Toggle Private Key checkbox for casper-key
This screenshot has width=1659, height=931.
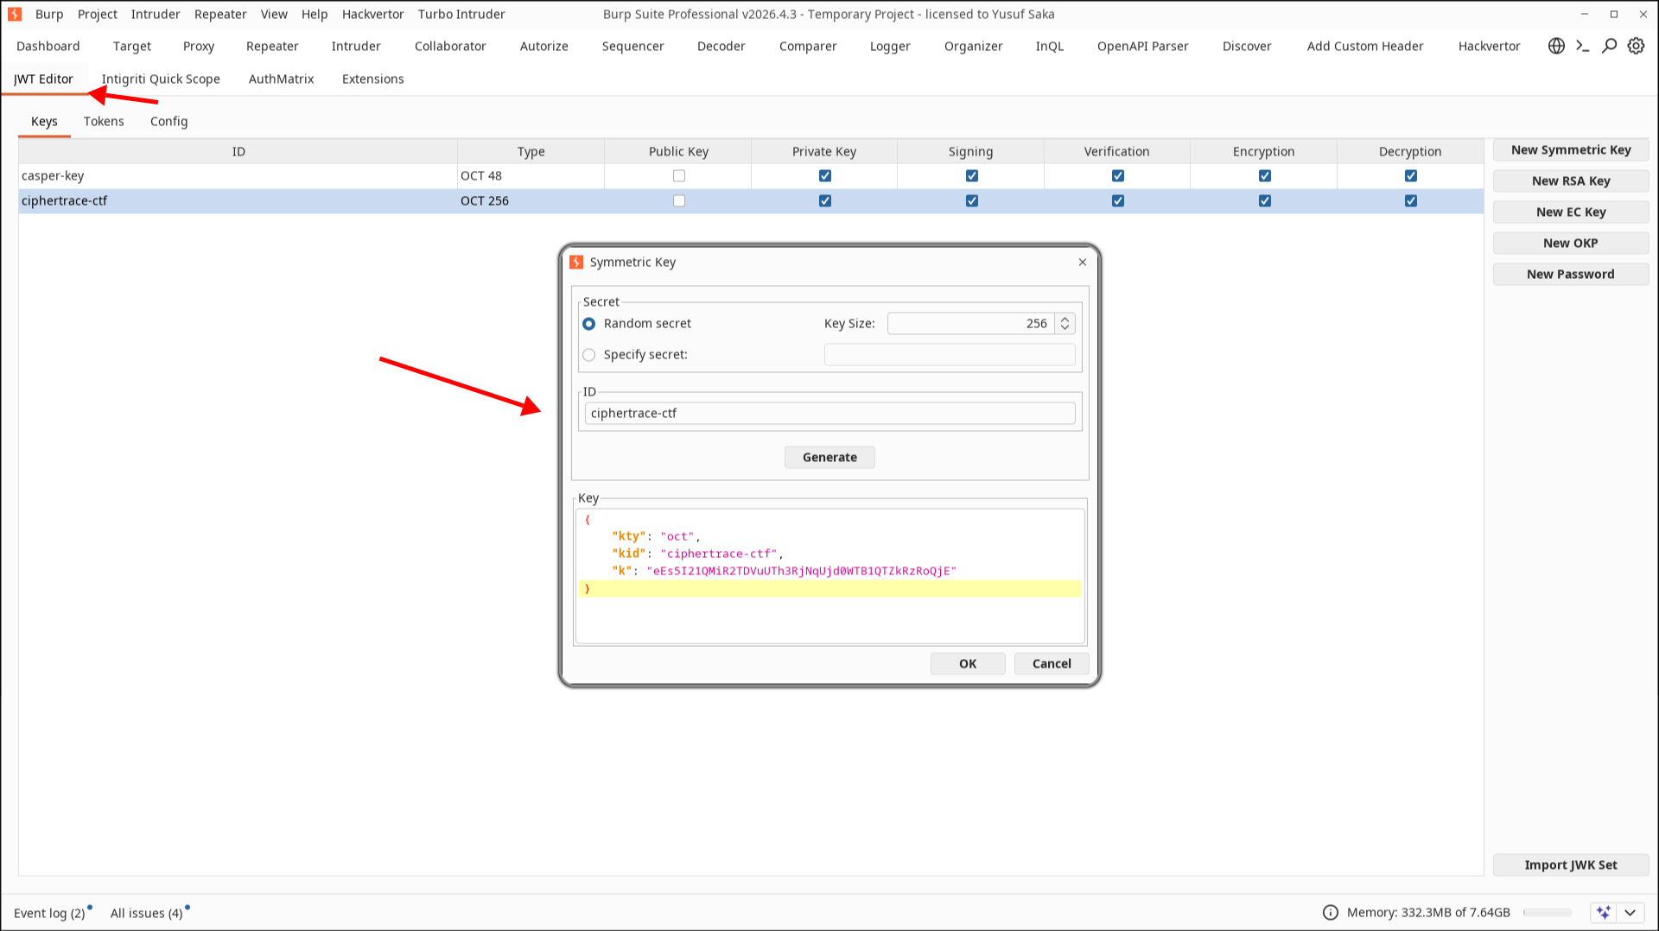click(825, 176)
